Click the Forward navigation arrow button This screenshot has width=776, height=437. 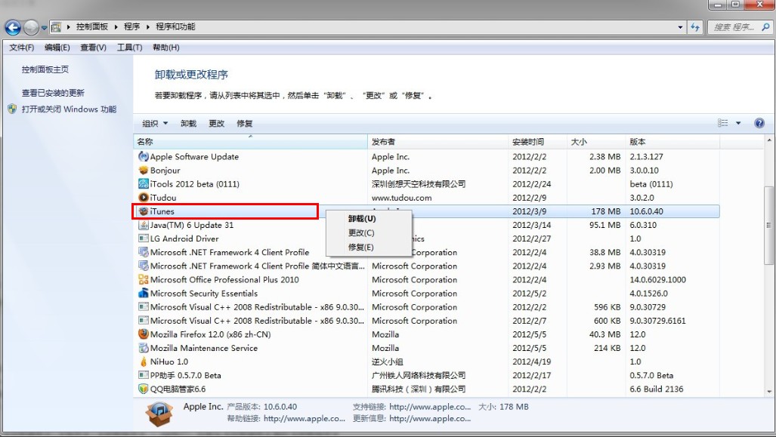coord(31,28)
